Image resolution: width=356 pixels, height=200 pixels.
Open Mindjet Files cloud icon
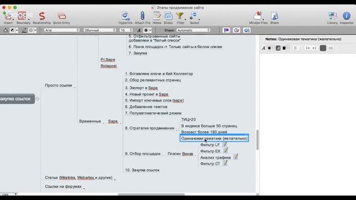click(x=258, y=16)
